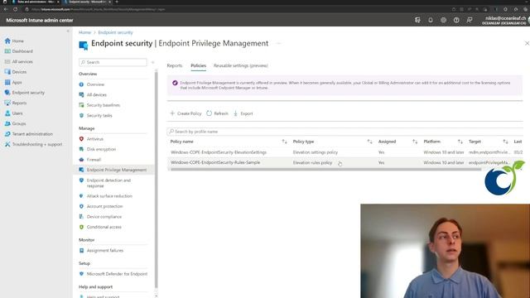Sort by Platform column arrows
The height and width of the screenshot is (298, 530).
coord(460,142)
